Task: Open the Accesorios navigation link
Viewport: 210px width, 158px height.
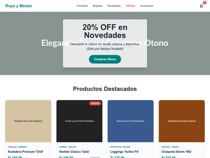Action: (x=147, y=6)
